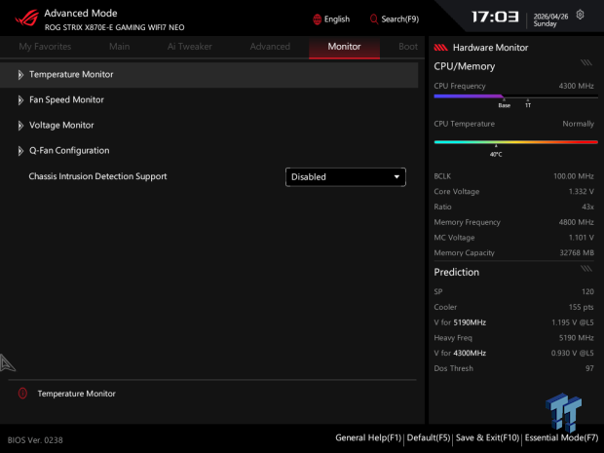Select Q-Fan Configuration label

[69, 151]
